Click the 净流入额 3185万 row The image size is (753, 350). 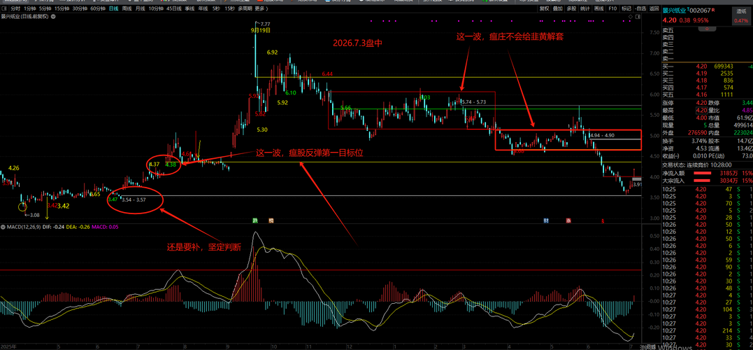coord(707,173)
